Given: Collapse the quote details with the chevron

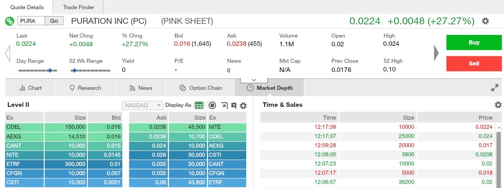Looking at the screenshot, I should pyautogui.click(x=254, y=80).
